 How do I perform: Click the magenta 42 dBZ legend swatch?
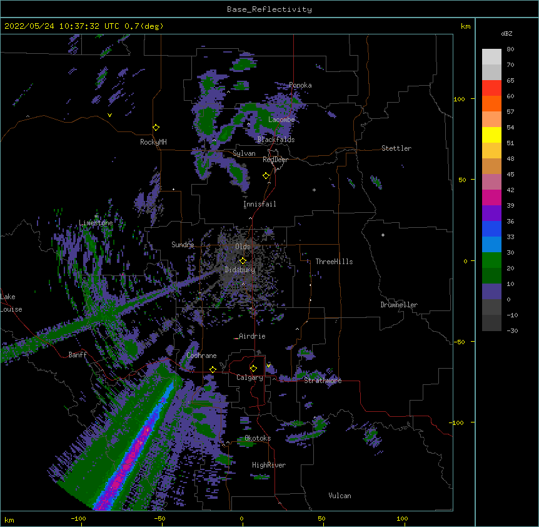[491, 197]
